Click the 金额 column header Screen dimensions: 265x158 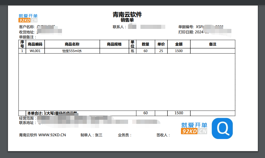click(179, 44)
